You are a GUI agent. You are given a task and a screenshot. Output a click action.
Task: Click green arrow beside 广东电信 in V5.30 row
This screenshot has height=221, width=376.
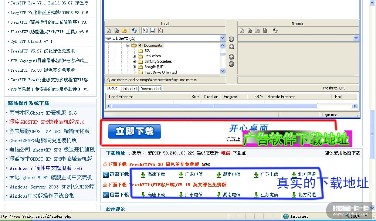(181, 175)
